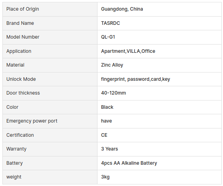223x186 pixels.
Task: Select the Apartment,VILLA,Office value
Action: [128, 51]
